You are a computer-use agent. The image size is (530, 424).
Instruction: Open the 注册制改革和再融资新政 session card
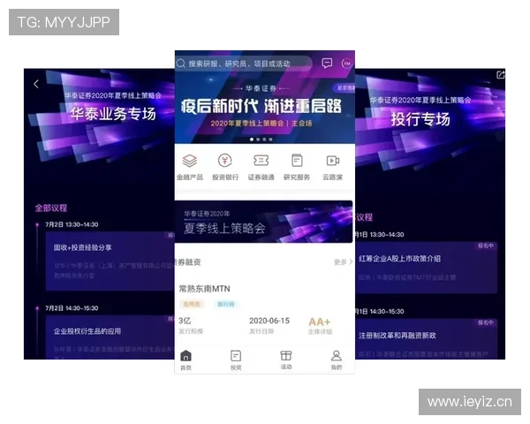point(426,339)
